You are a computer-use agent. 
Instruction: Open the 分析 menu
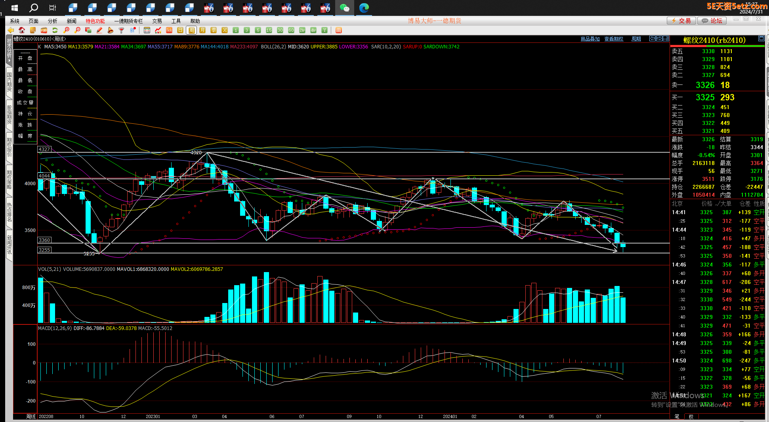(x=52, y=21)
